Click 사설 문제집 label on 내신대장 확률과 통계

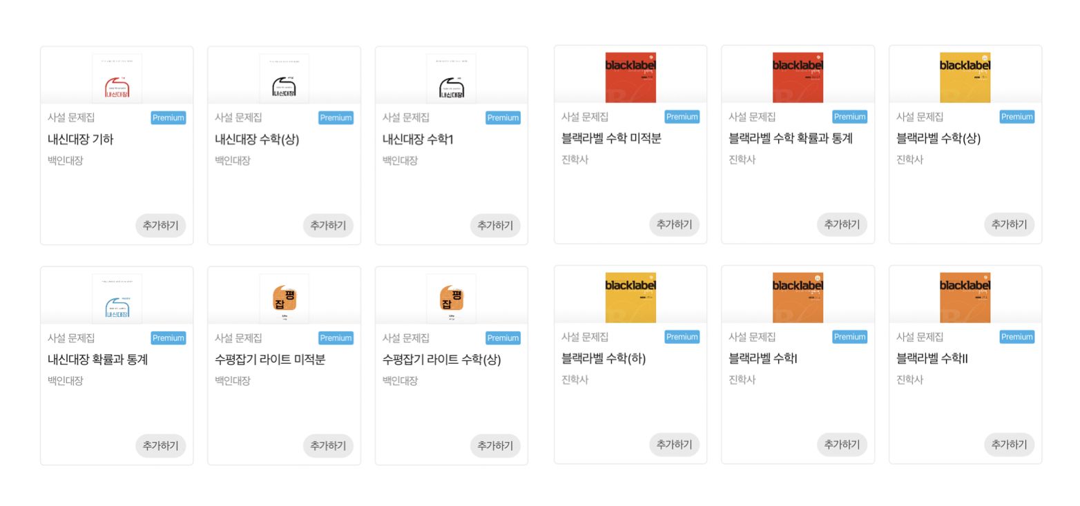(x=71, y=338)
